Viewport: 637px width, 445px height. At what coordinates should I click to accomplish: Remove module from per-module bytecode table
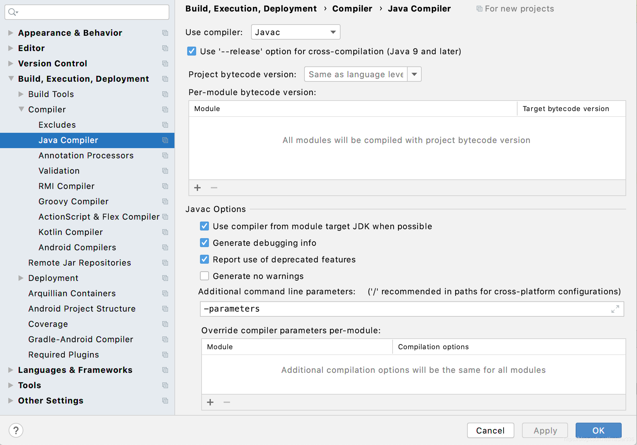coord(214,188)
